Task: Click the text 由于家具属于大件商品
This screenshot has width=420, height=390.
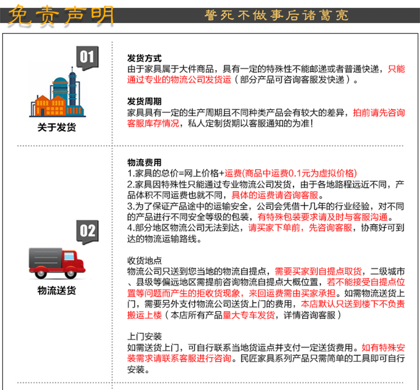Action: [x=170, y=69]
